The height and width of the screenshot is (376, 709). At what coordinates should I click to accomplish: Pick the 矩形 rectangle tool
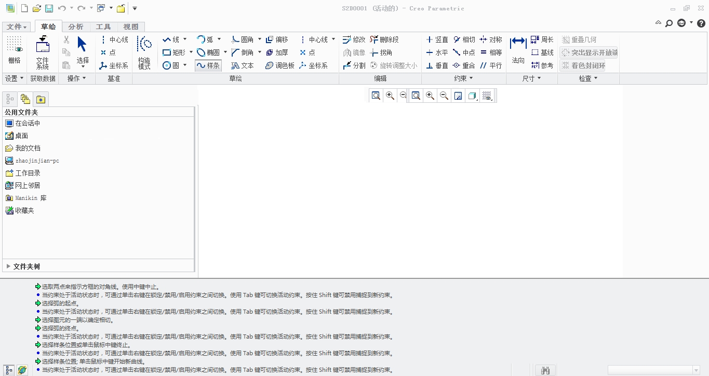click(x=174, y=52)
